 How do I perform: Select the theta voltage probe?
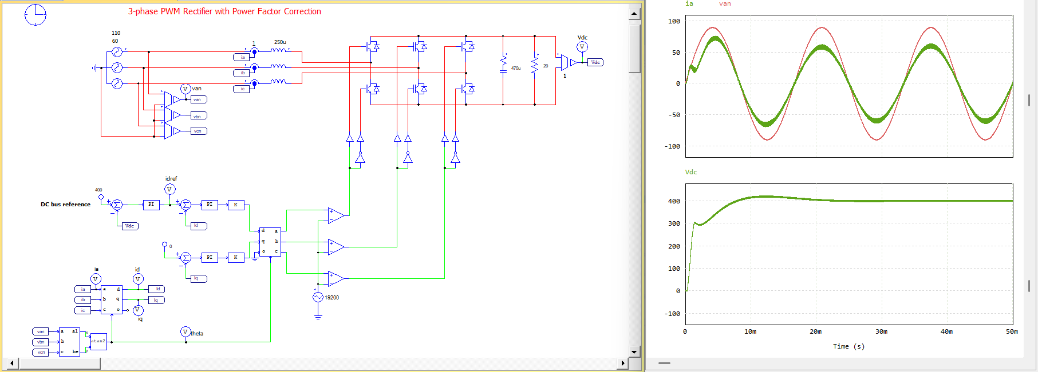click(186, 332)
